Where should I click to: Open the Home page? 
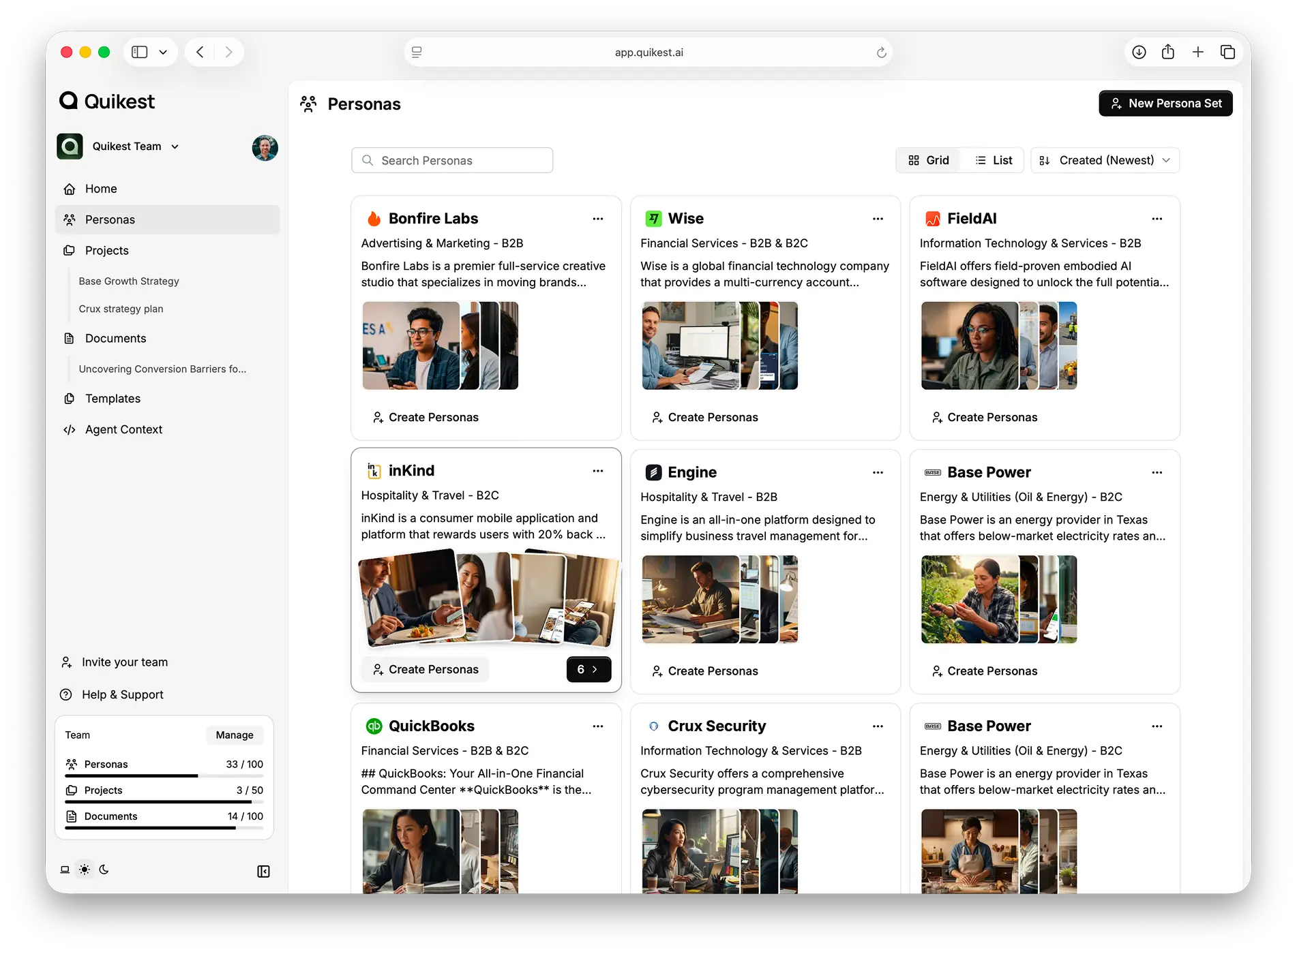point(167,189)
